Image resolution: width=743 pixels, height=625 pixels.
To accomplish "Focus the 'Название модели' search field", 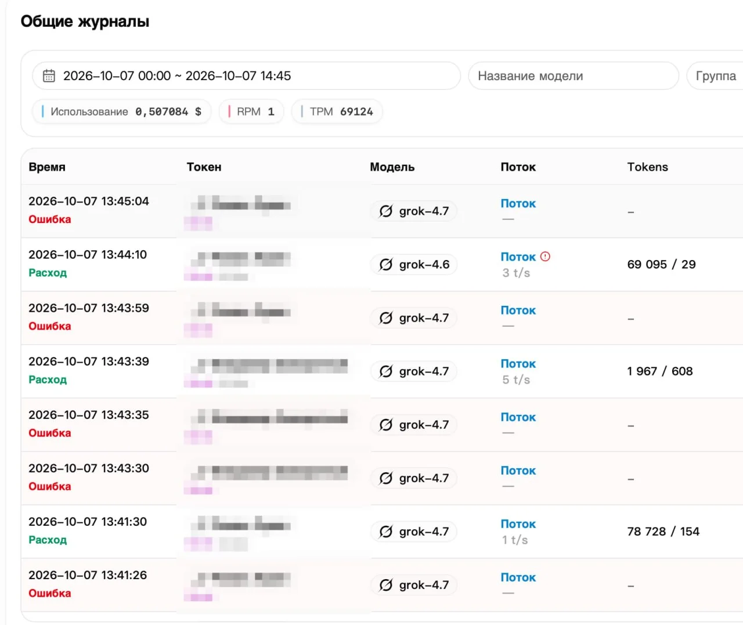I will point(574,76).
